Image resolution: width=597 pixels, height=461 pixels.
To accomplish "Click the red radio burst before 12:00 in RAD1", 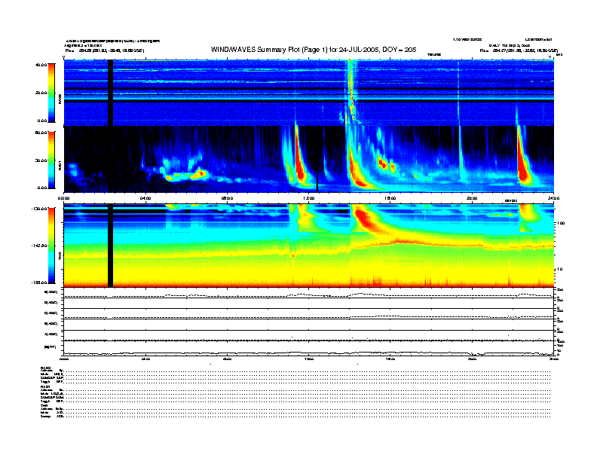I will [299, 160].
